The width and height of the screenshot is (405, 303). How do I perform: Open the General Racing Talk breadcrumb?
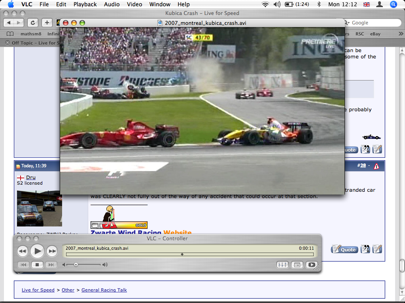[x=104, y=290]
